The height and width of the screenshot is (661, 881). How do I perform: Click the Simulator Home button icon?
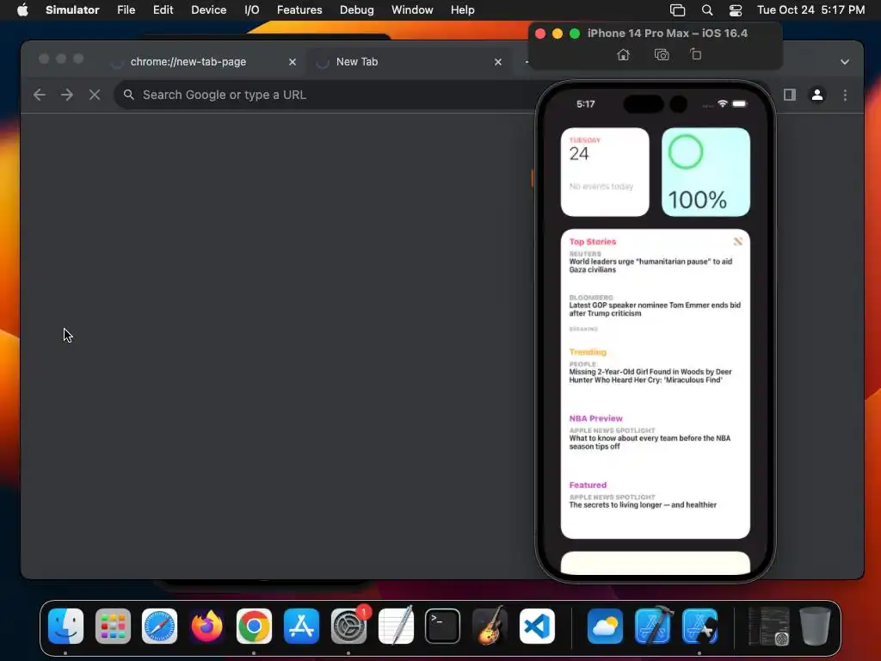623,54
